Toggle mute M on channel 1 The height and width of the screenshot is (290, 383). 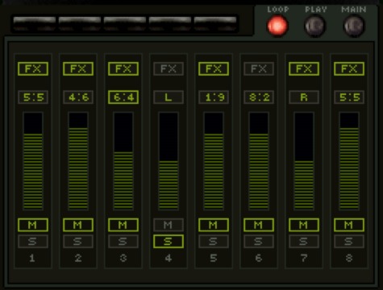click(33, 225)
